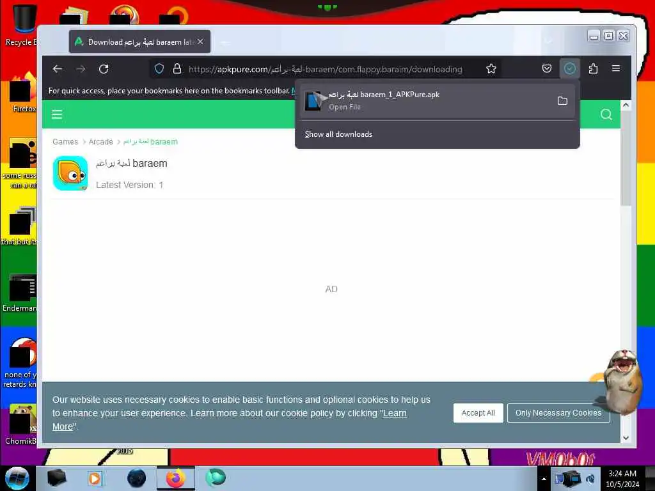Show hidden tray icons arrow
Image resolution: width=655 pixels, height=491 pixels.
point(544,479)
